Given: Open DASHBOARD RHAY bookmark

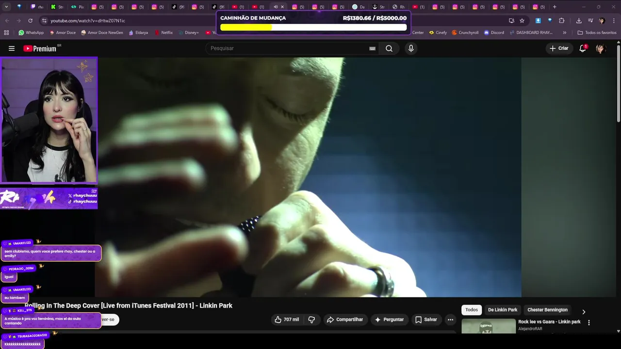Looking at the screenshot, I should tap(531, 32).
